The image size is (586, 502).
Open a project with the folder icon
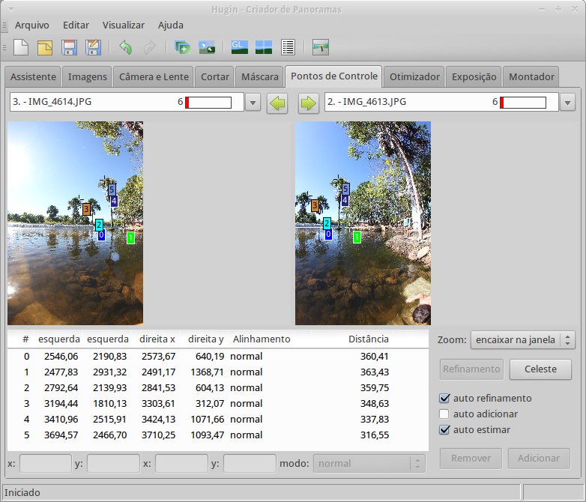[45, 48]
